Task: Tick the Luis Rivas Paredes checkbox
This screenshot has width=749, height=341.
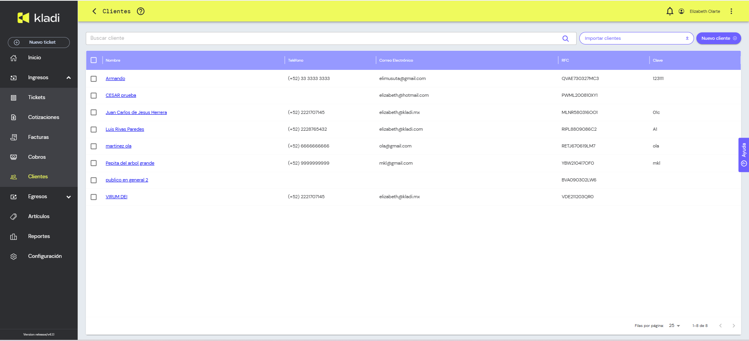Action: coord(94,130)
